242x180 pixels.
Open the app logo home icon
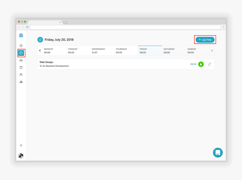[x=21, y=35]
